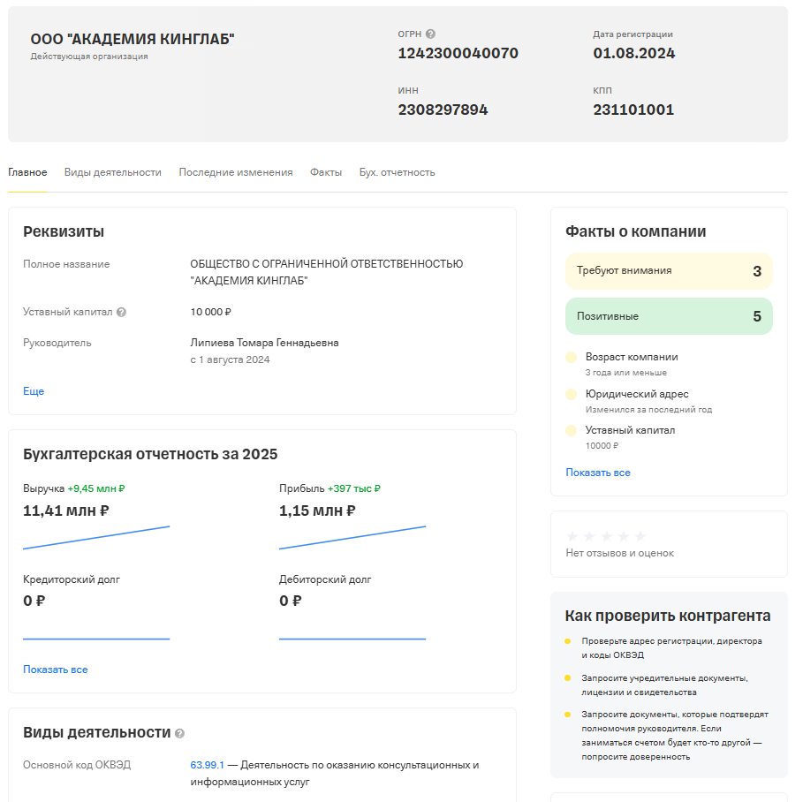Click the first rating star

pyautogui.click(x=572, y=536)
